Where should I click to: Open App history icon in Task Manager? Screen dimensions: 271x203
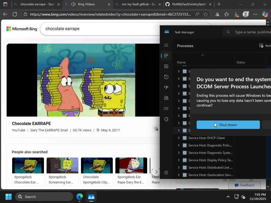166,77
